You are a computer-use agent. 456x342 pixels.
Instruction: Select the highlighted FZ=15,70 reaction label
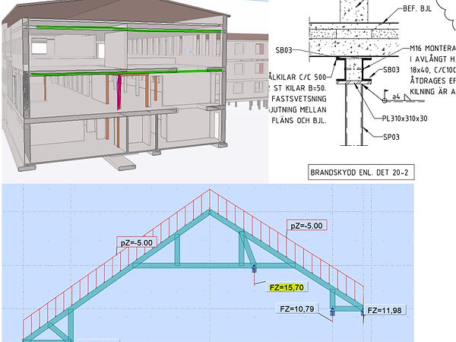[287, 287]
